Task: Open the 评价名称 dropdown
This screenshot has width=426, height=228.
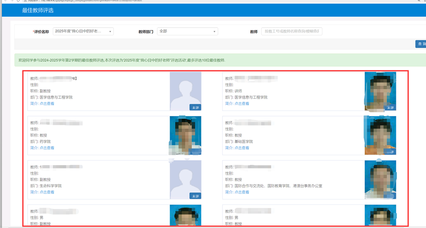Action: pyautogui.click(x=83, y=31)
